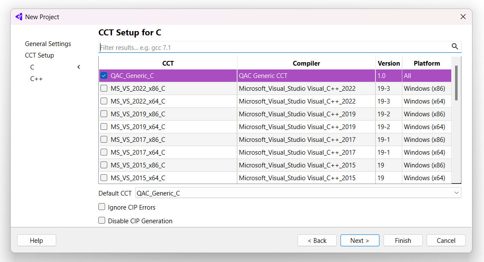This screenshot has height=262, width=484.
Task: Check the MS_VS_2022_x86_C checkbox
Action: (104, 88)
